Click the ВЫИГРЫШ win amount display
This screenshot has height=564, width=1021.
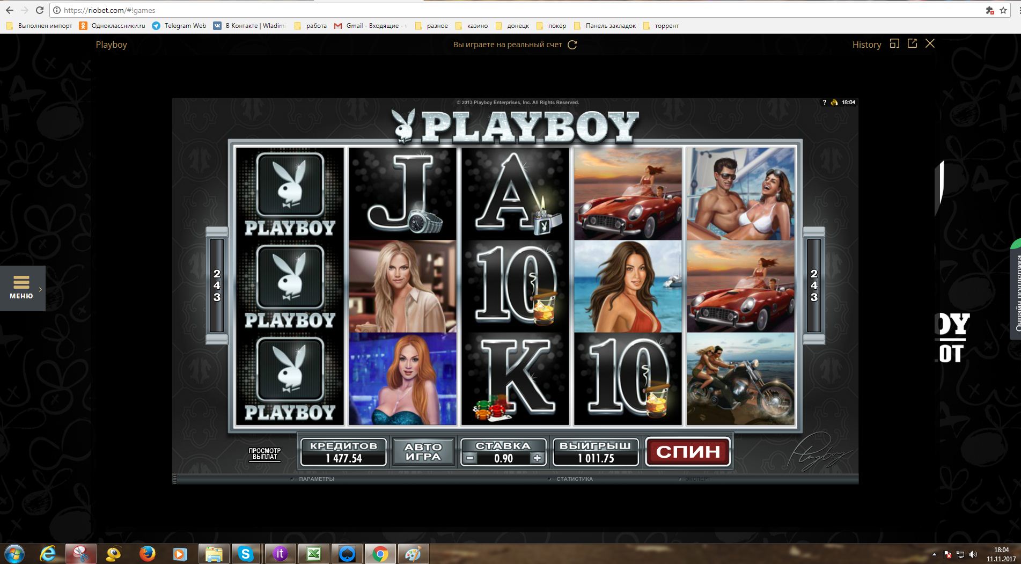point(596,452)
